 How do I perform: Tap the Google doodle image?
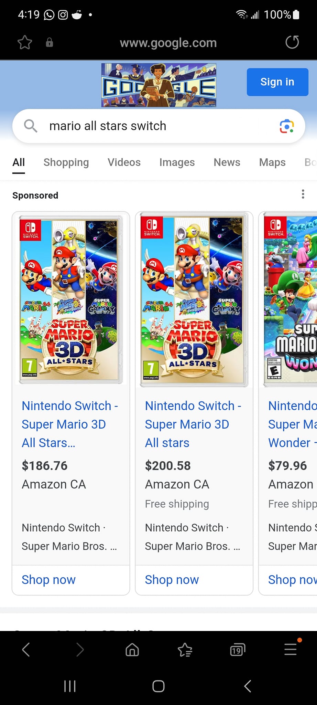pyautogui.click(x=159, y=85)
